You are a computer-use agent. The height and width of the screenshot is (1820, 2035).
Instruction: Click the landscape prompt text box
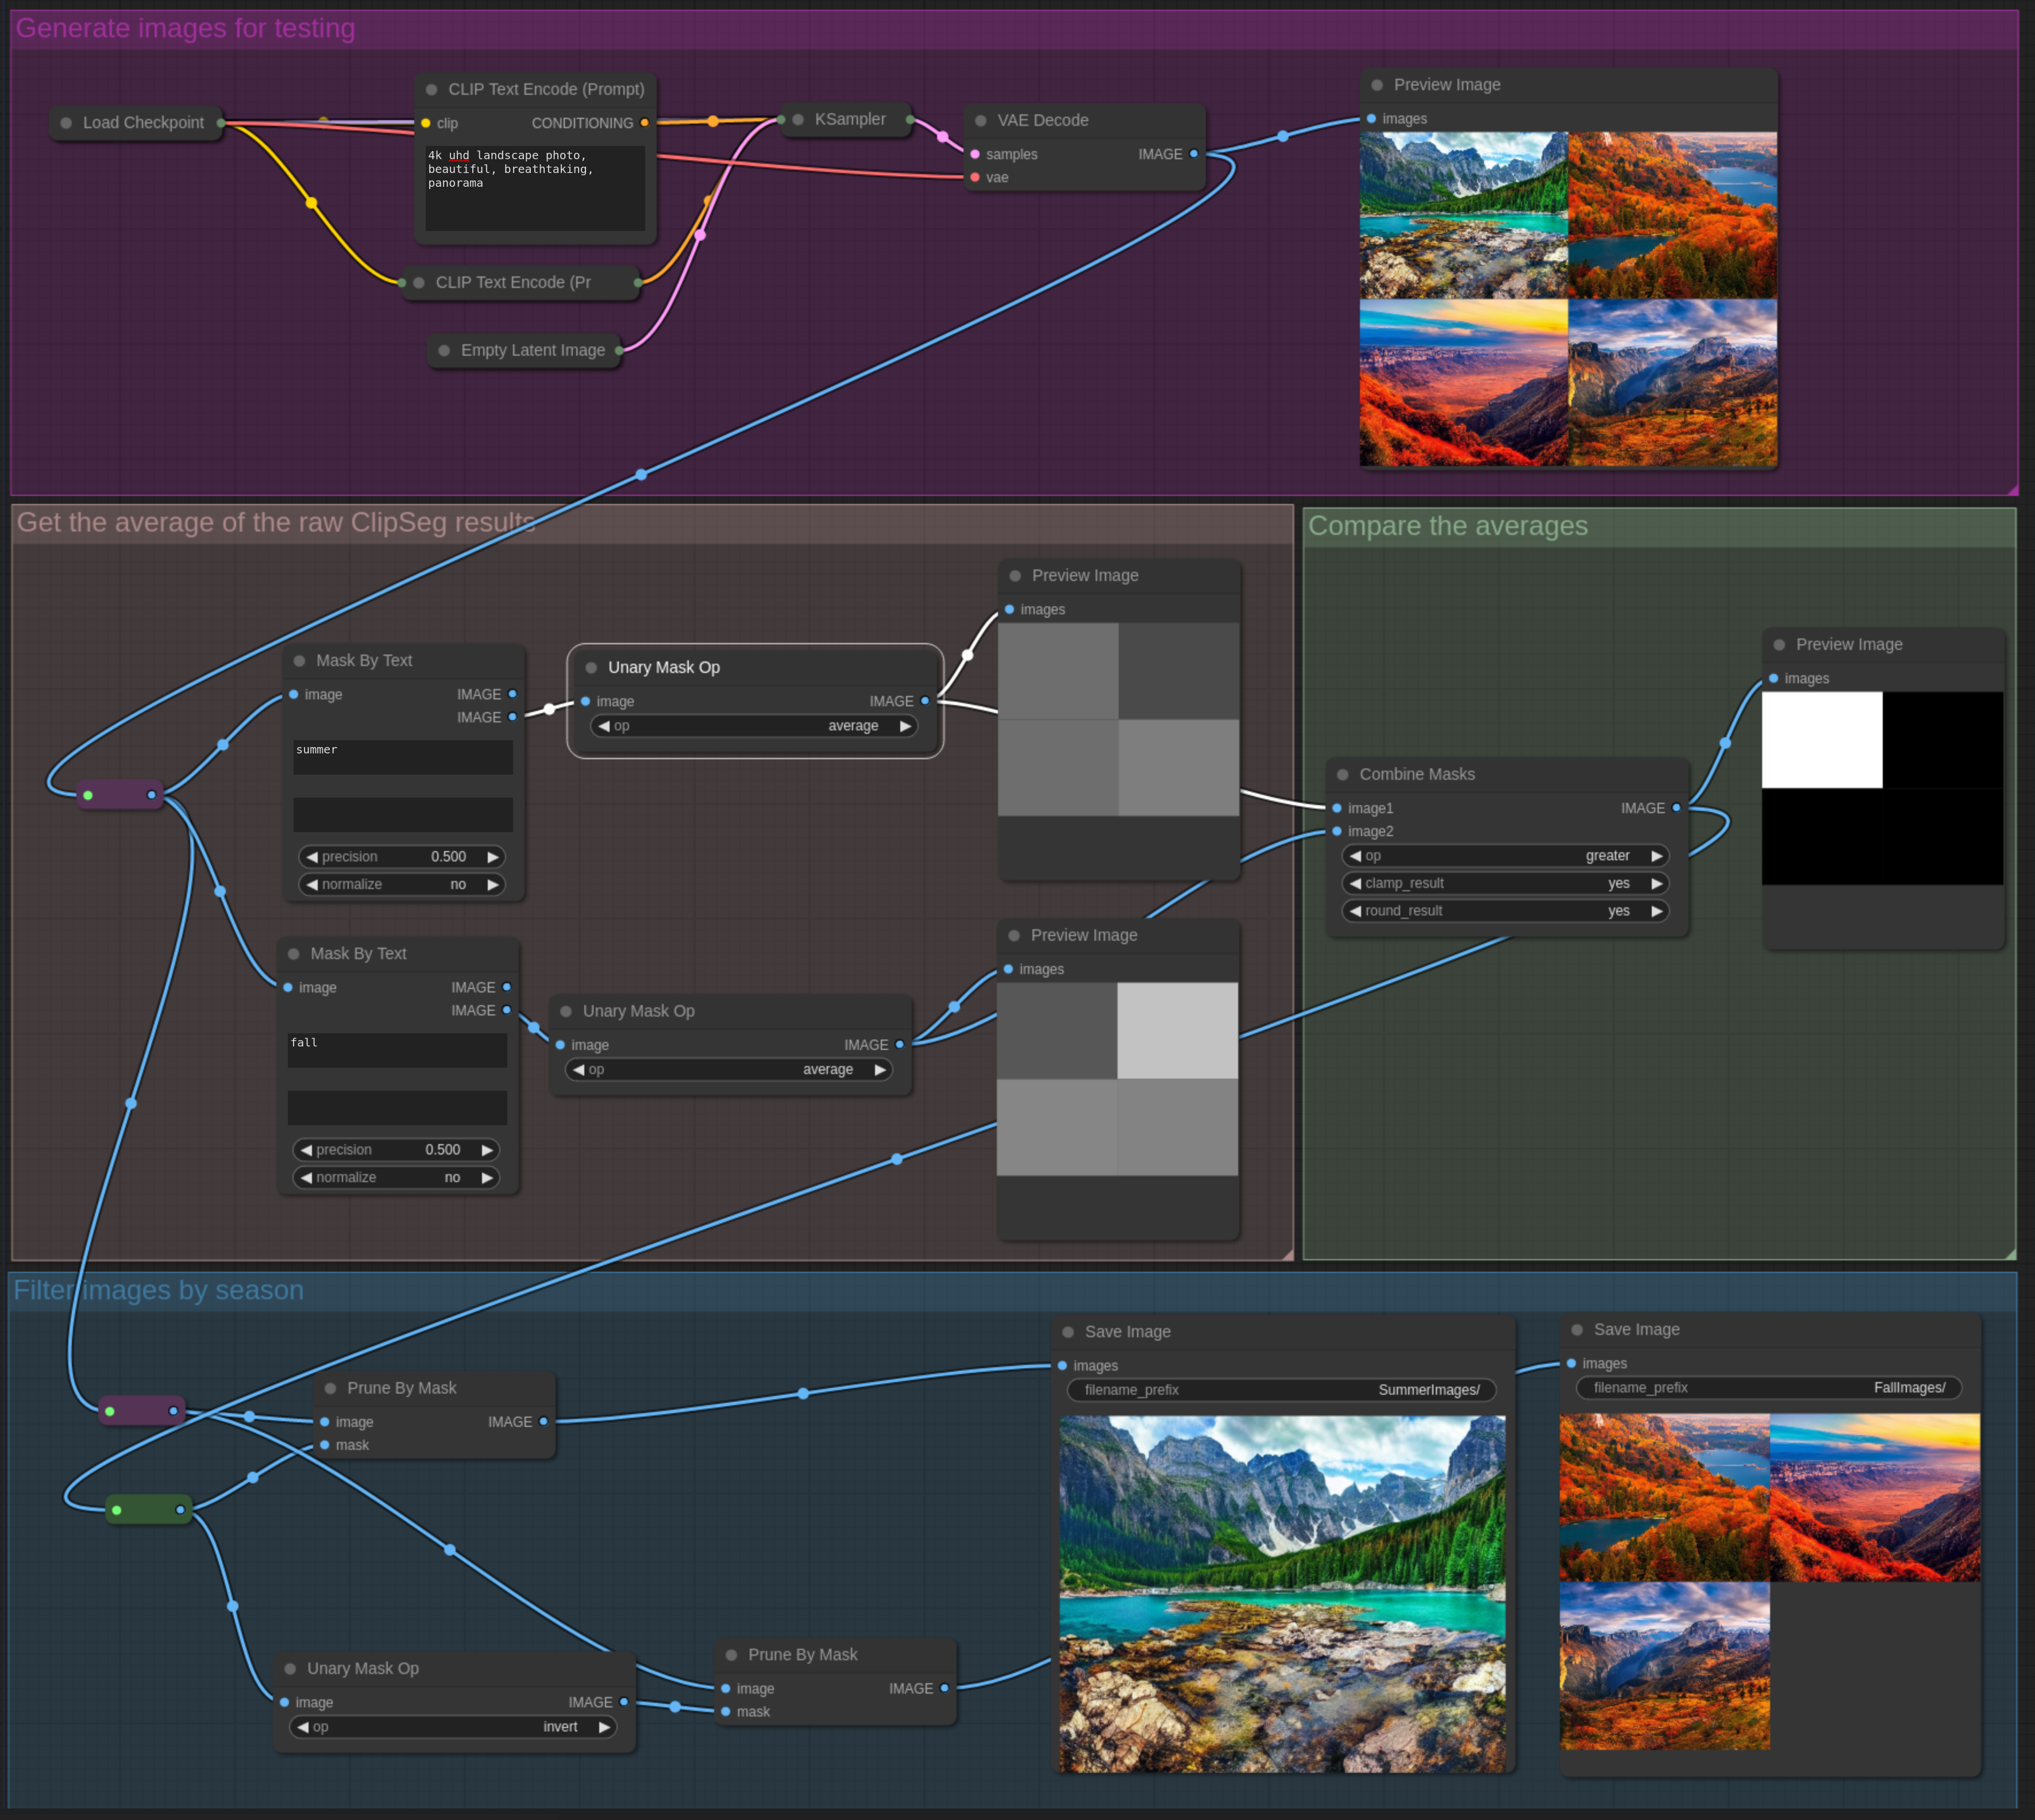tap(535, 188)
